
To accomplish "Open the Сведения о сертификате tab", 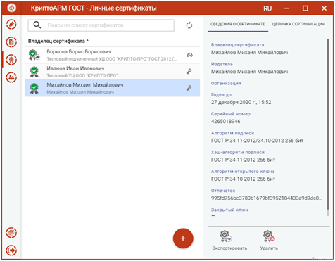I will click(x=238, y=24).
